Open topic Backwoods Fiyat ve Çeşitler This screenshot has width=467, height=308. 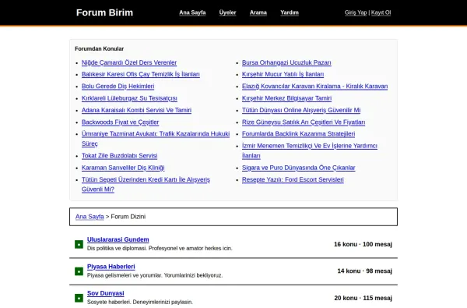(x=121, y=122)
